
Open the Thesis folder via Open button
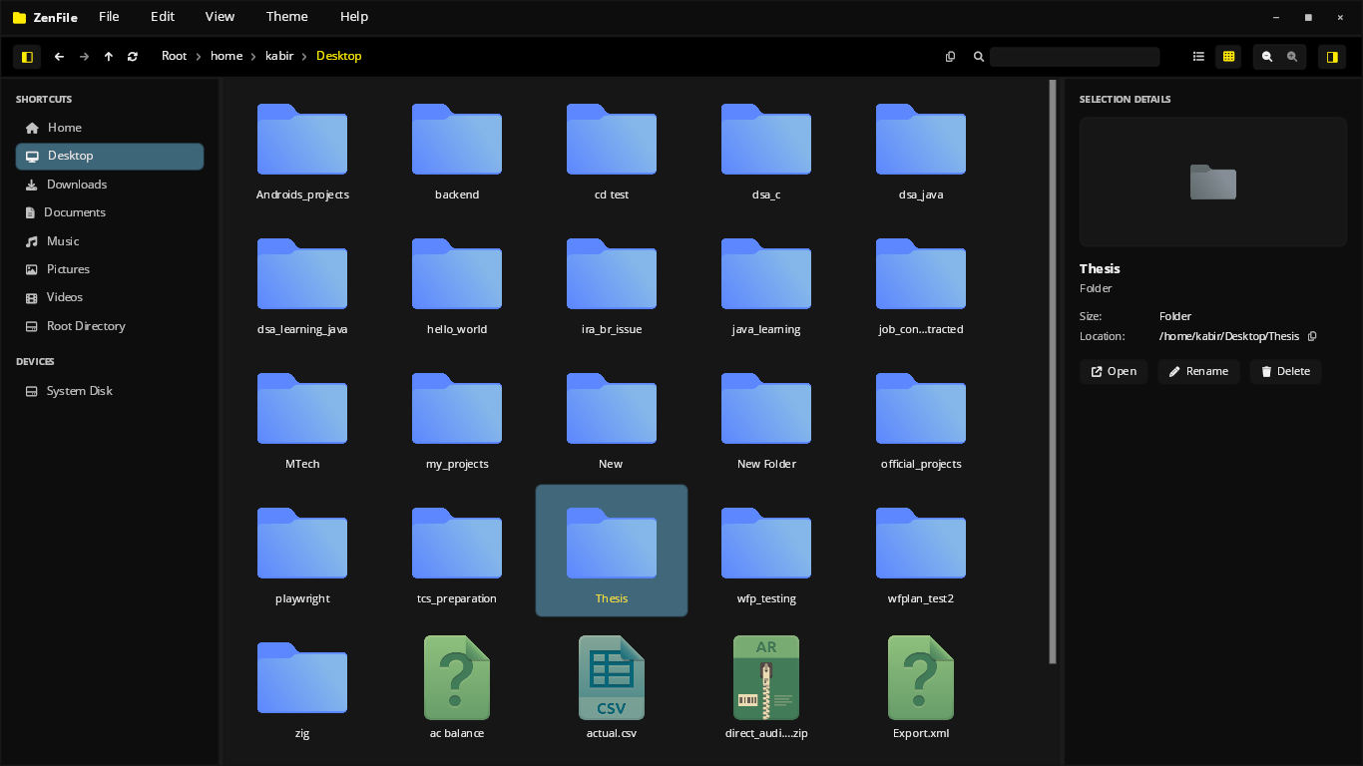tap(1114, 372)
